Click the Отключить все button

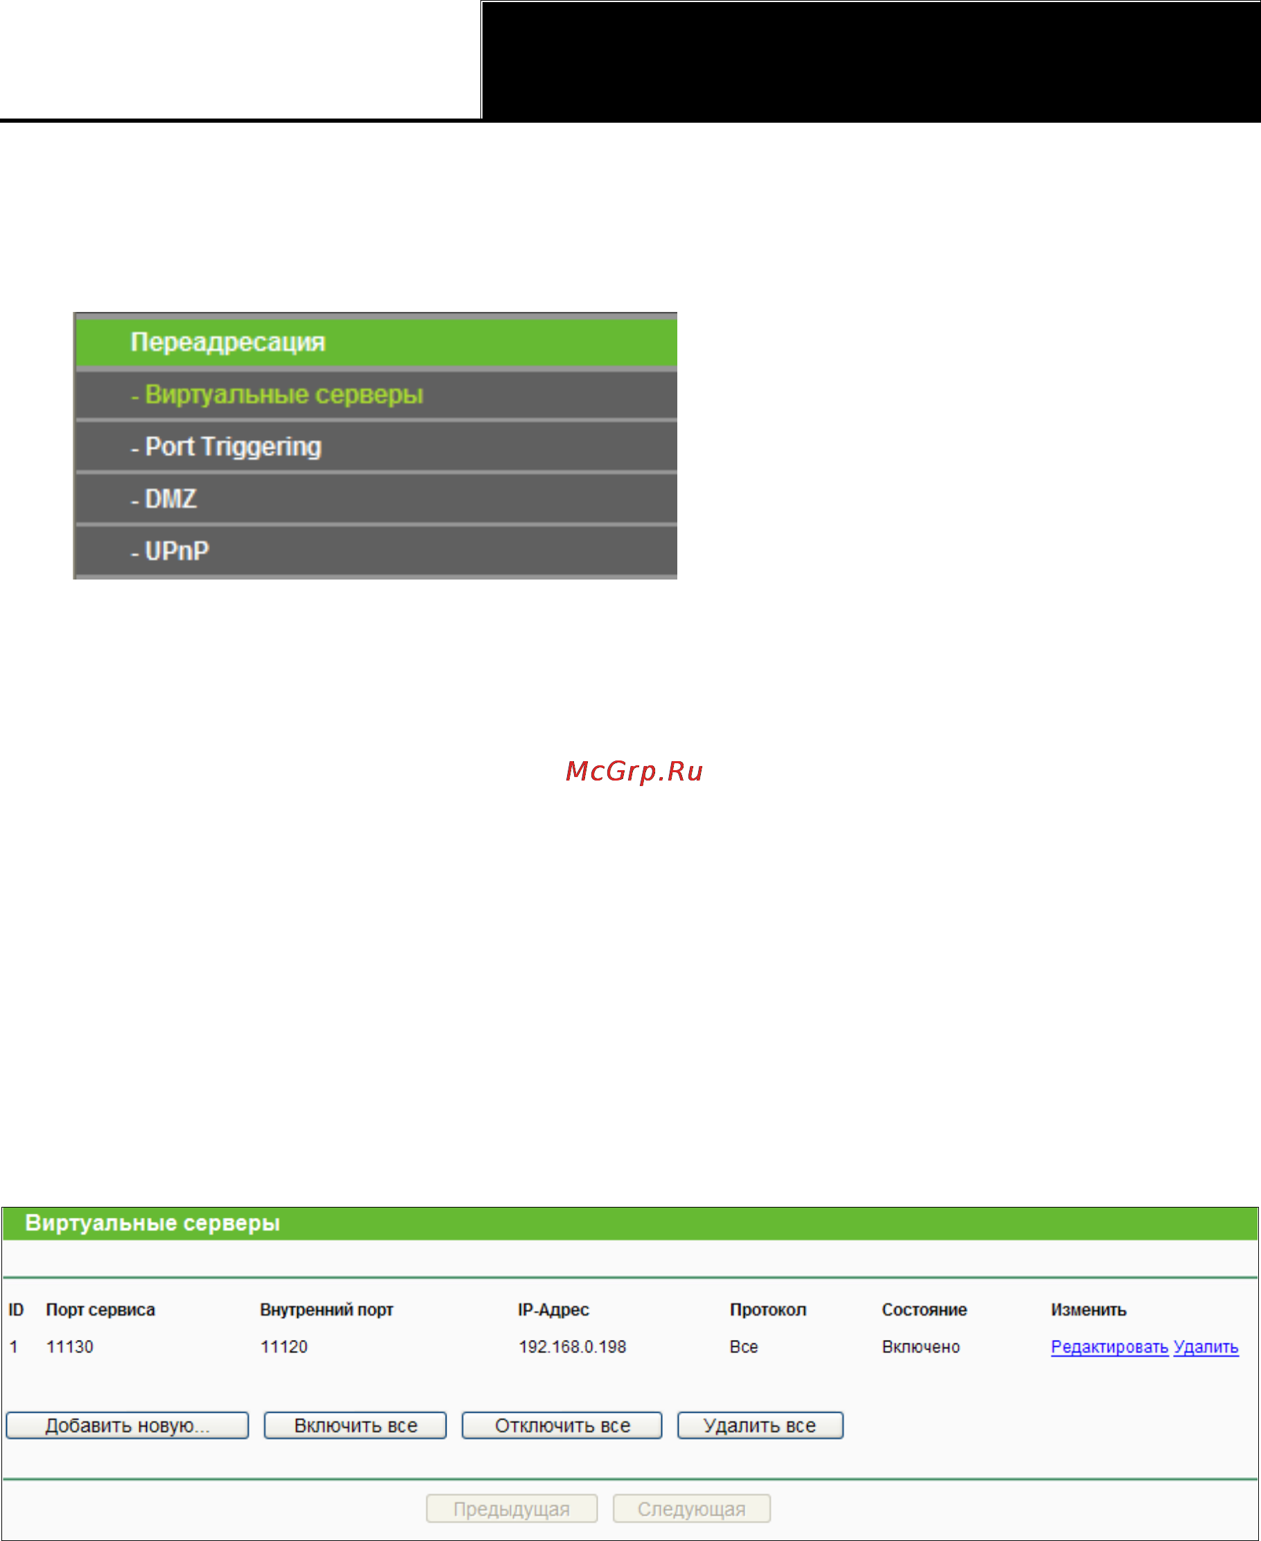(562, 1425)
